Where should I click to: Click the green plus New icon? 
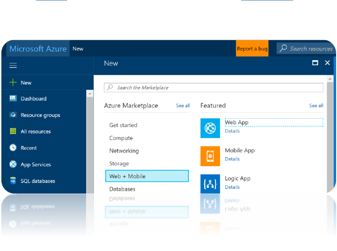[13, 82]
